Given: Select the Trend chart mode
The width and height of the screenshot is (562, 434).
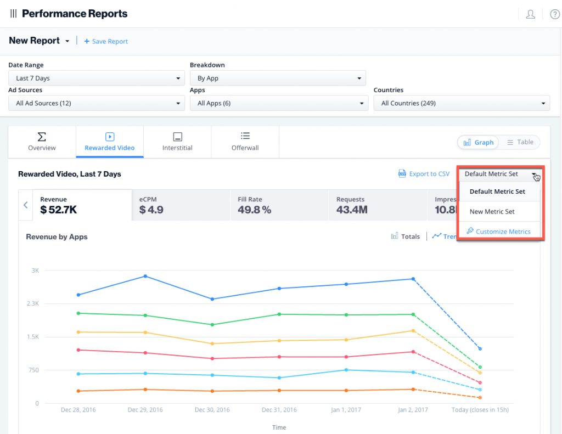Looking at the screenshot, I should click(x=437, y=236).
